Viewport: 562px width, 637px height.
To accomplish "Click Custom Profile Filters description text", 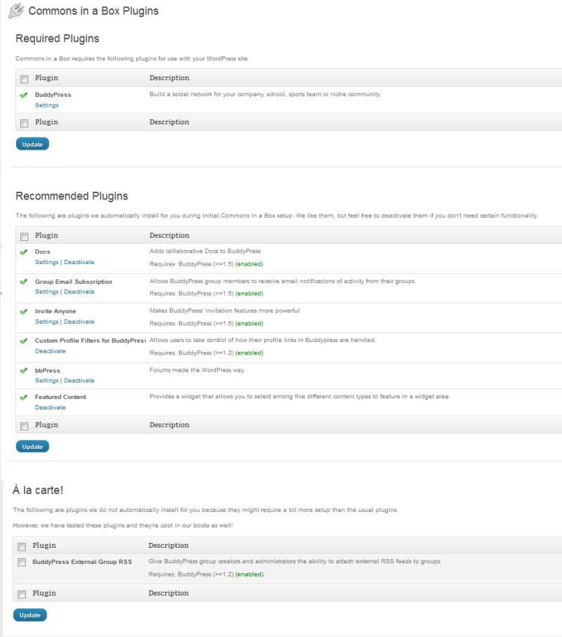I will pos(263,340).
